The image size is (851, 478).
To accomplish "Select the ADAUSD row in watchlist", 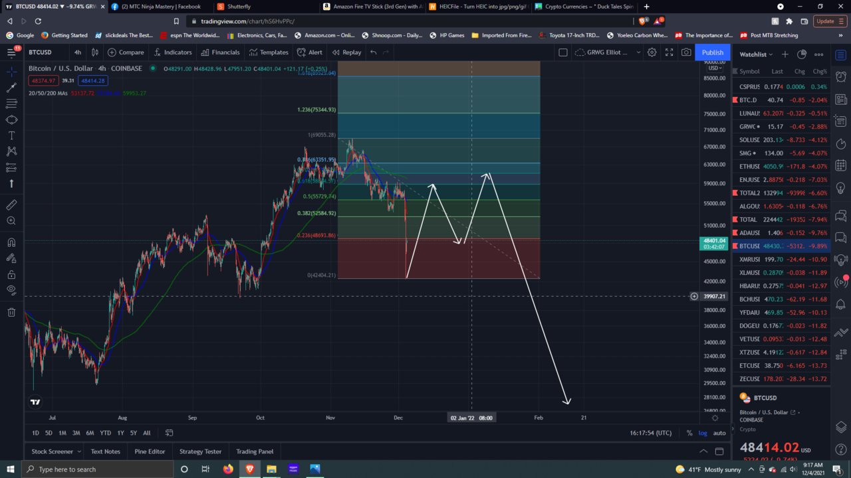I will pyautogui.click(x=782, y=232).
